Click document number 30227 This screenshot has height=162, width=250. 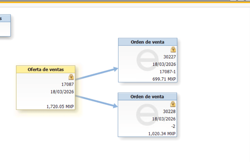169,57
